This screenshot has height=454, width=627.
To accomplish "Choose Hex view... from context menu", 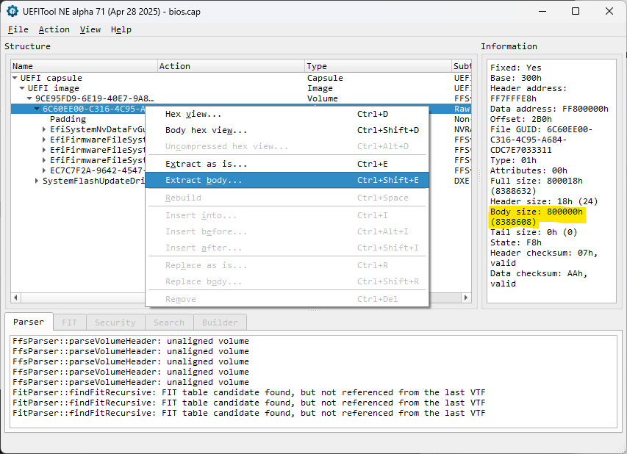I will coord(287,115).
